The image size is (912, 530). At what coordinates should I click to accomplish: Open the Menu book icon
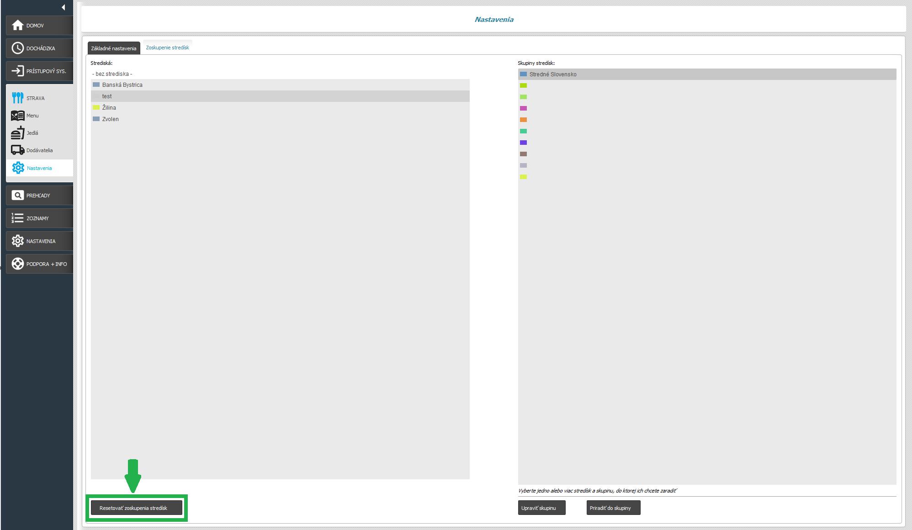pos(17,116)
